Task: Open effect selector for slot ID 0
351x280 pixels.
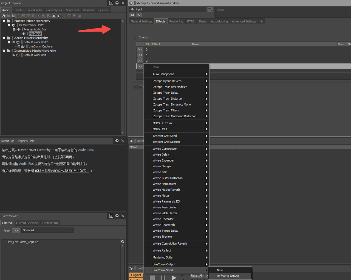Action: coord(140,49)
